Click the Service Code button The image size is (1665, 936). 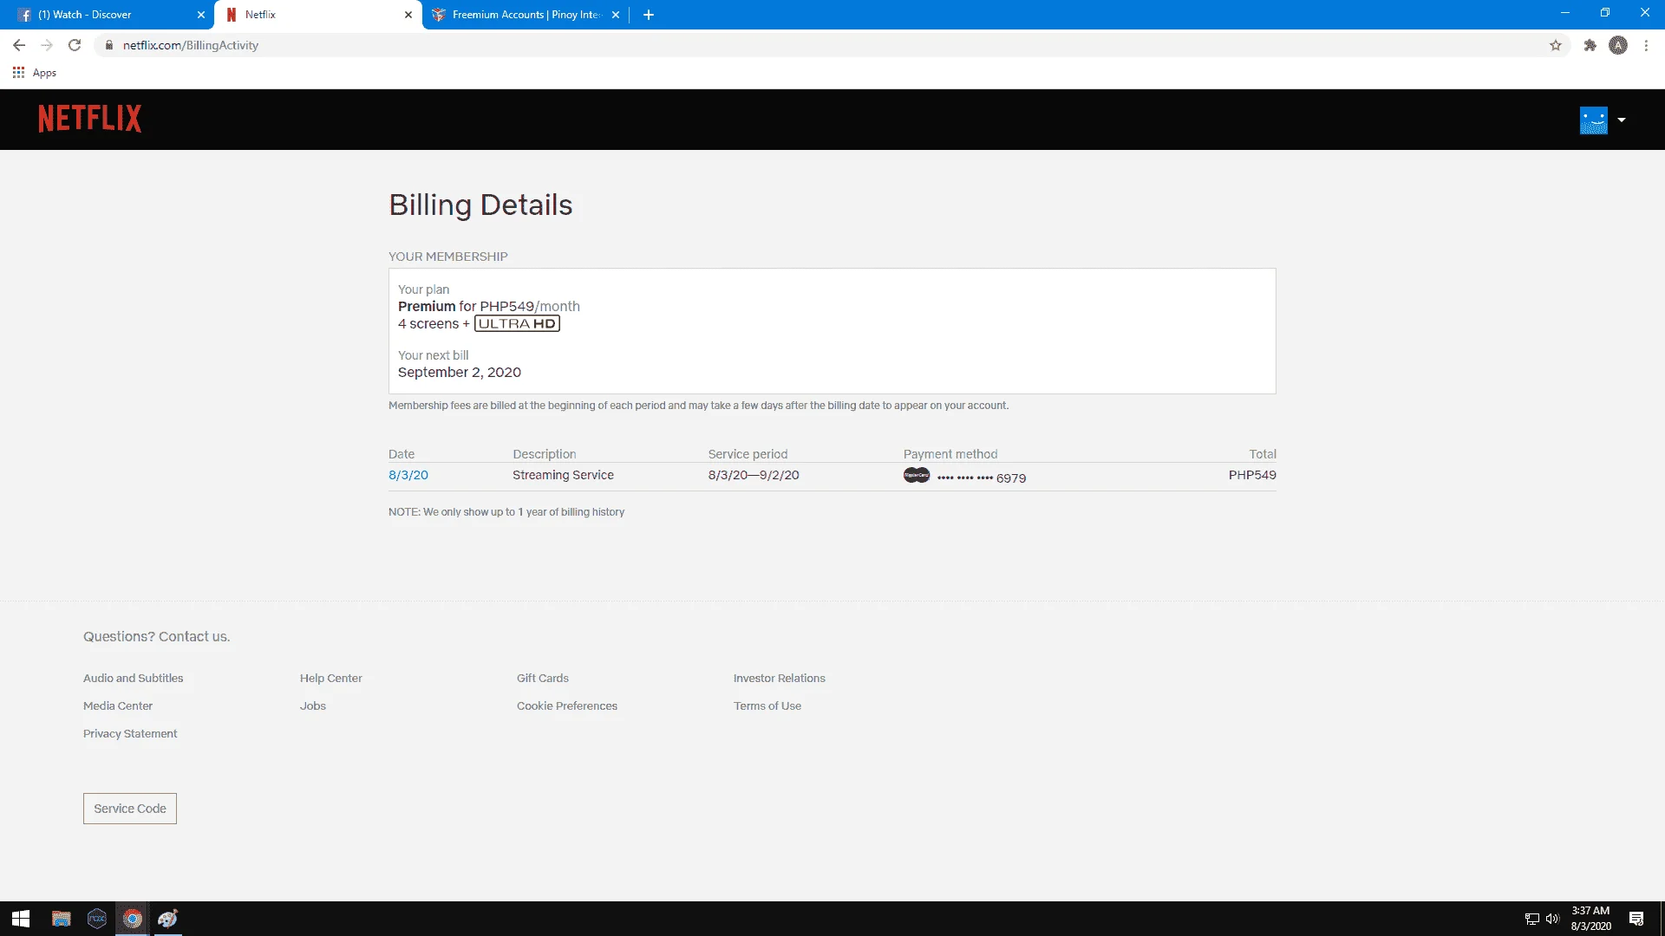pos(130,809)
